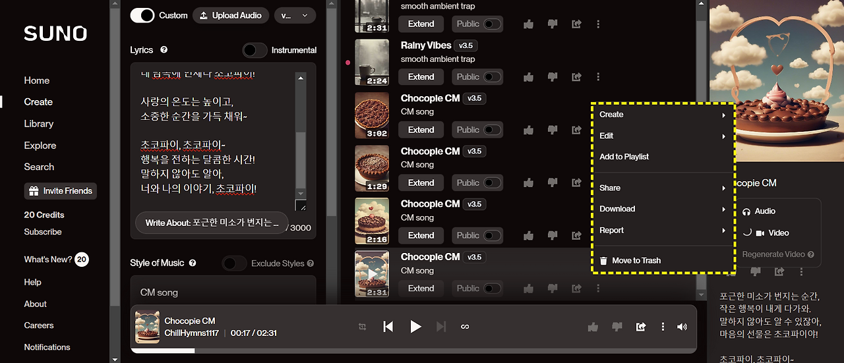Select the Audio option in right panel
Viewport: 844px width, 363px height.
(759, 211)
